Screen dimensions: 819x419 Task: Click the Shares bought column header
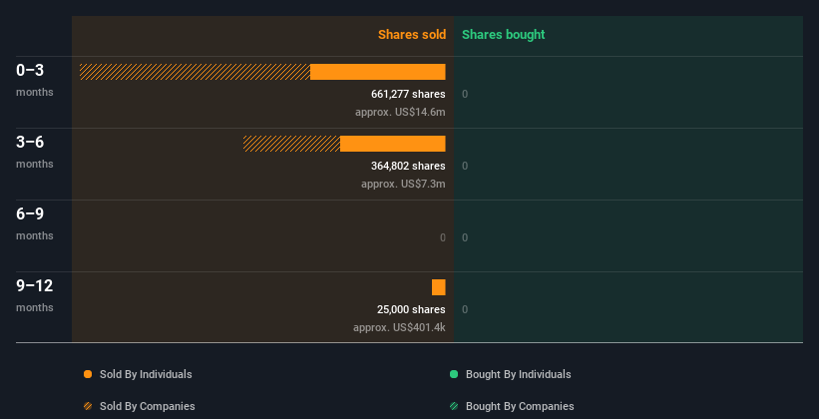(504, 35)
